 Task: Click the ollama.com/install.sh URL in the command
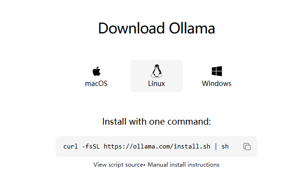(157, 147)
